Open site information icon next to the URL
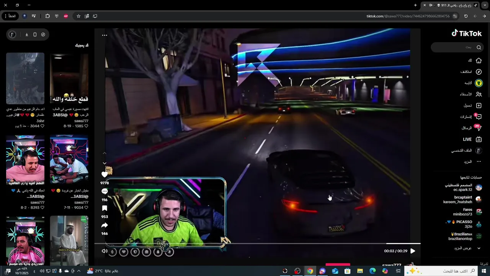This screenshot has width=490, height=276. tap(455, 16)
